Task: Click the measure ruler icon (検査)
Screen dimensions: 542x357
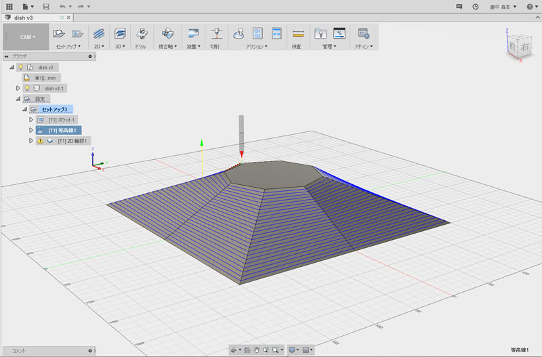Action: point(298,34)
